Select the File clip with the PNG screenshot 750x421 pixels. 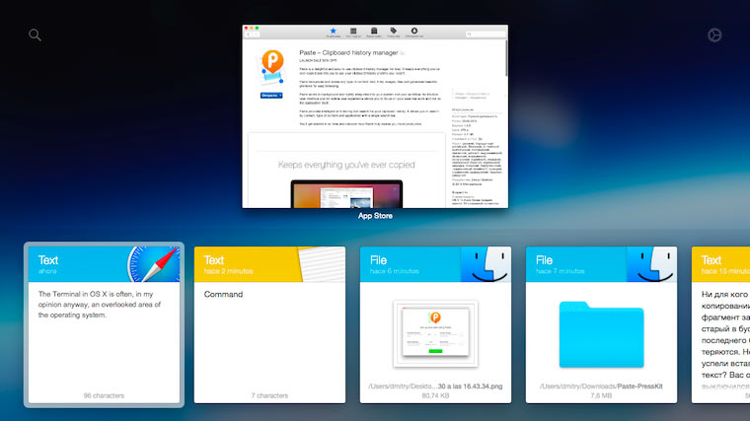click(x=435, y=325)
